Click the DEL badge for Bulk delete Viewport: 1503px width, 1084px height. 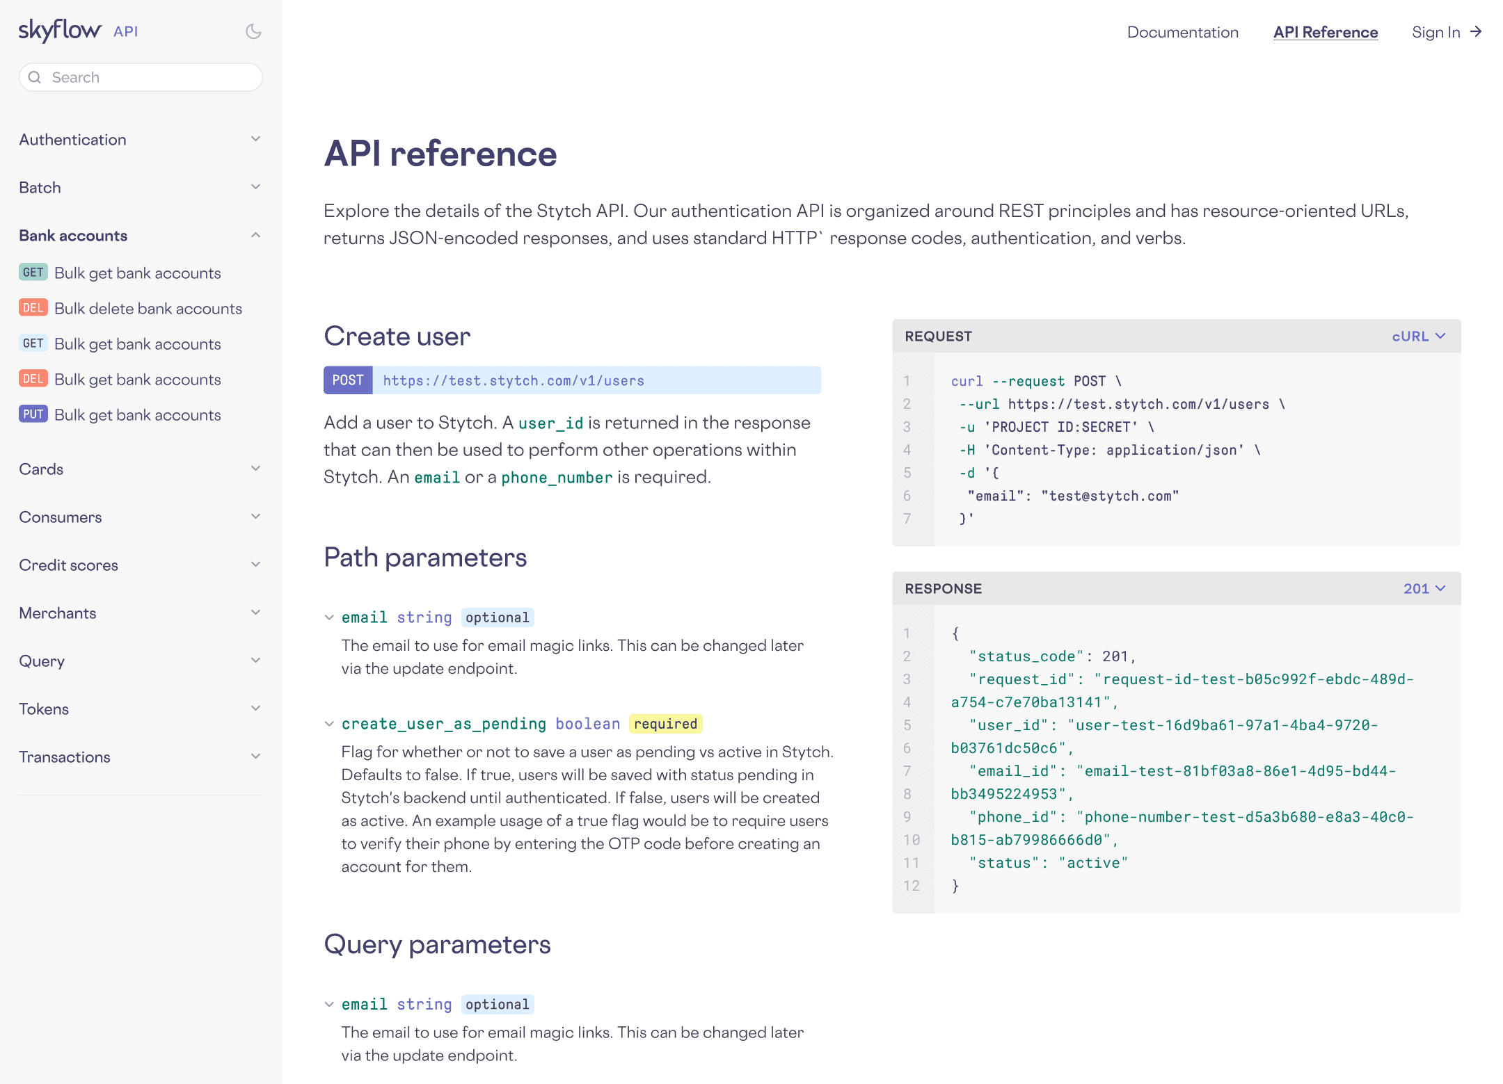point(33,308)
